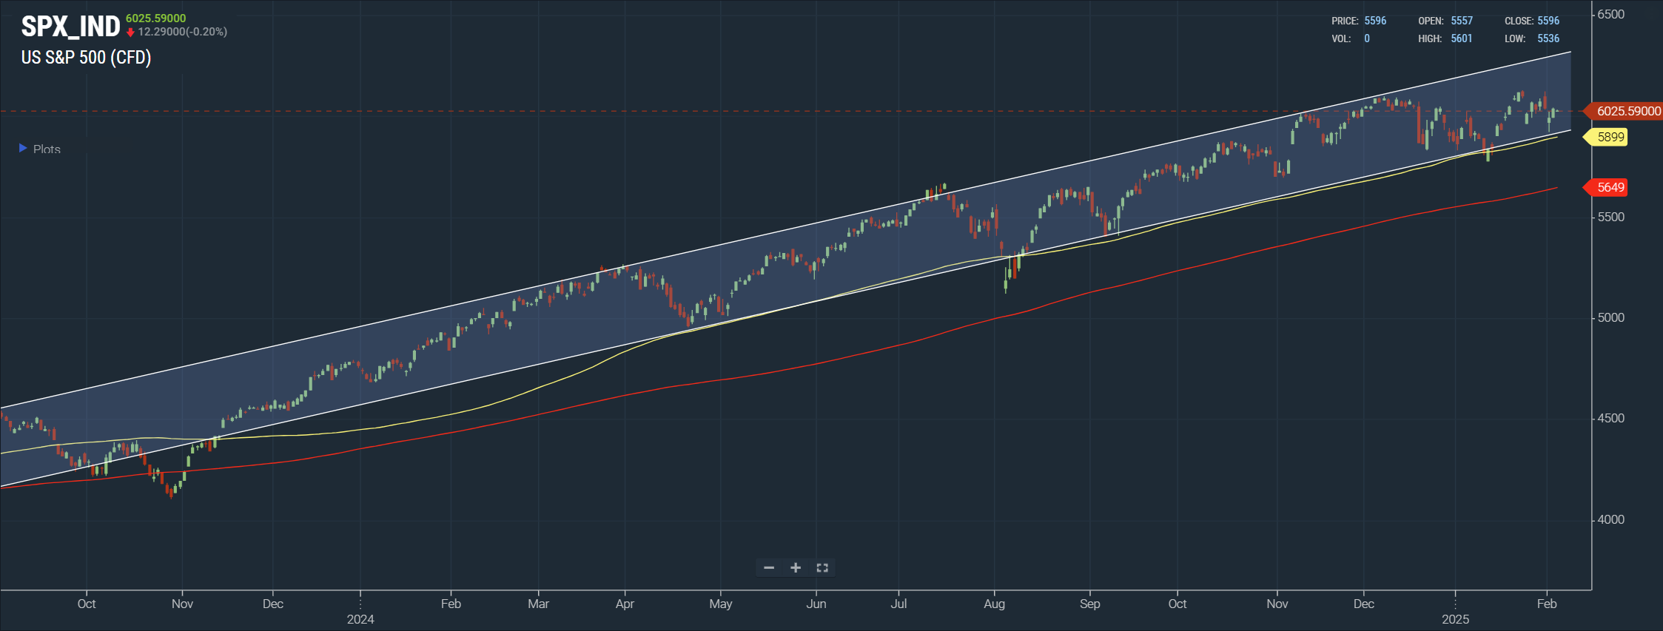Click the red 6025.59000 price axis tag

(x=1622, y=111)
